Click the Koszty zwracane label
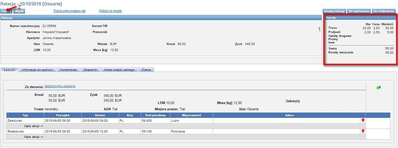 point(341,52)
